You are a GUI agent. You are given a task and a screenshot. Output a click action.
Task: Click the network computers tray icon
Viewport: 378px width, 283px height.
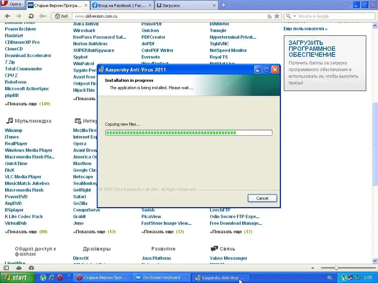tap(350, 277)
